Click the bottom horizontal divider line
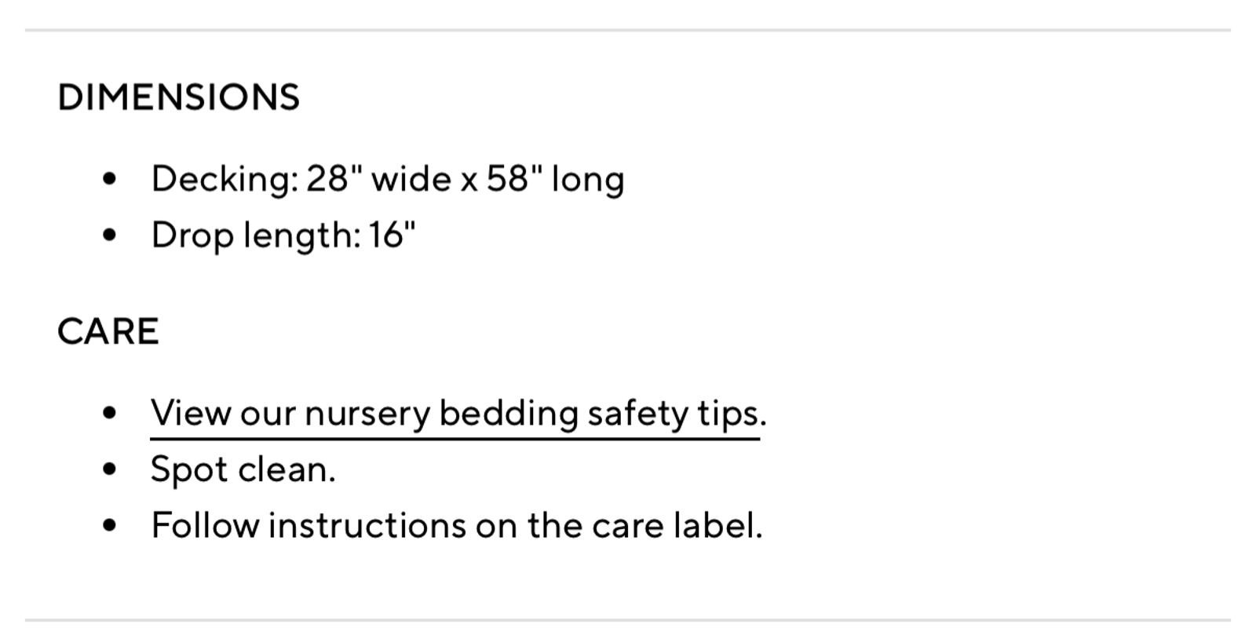The image size is (1256, 628). tap(628, 620)
